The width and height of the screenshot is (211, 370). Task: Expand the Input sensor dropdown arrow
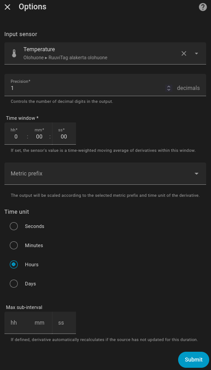click(x=196, y=53)
